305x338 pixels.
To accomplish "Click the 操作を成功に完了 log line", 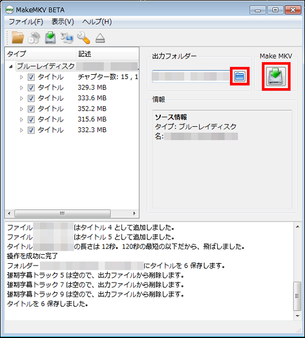I will (33, 256).
